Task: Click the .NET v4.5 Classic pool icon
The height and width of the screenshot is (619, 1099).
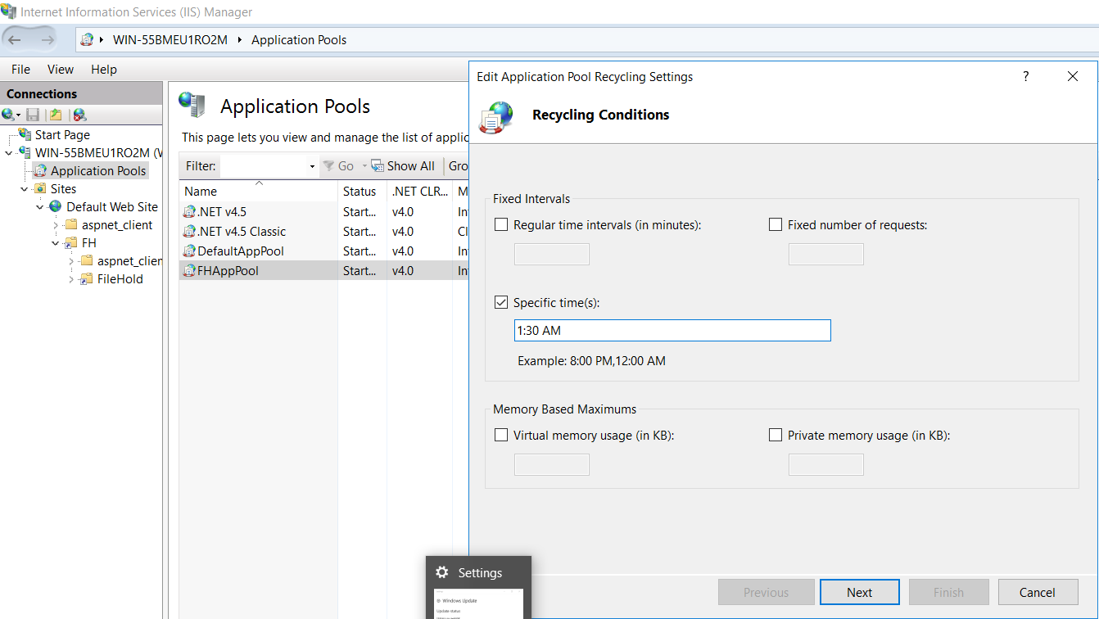Action: [188, 231]
